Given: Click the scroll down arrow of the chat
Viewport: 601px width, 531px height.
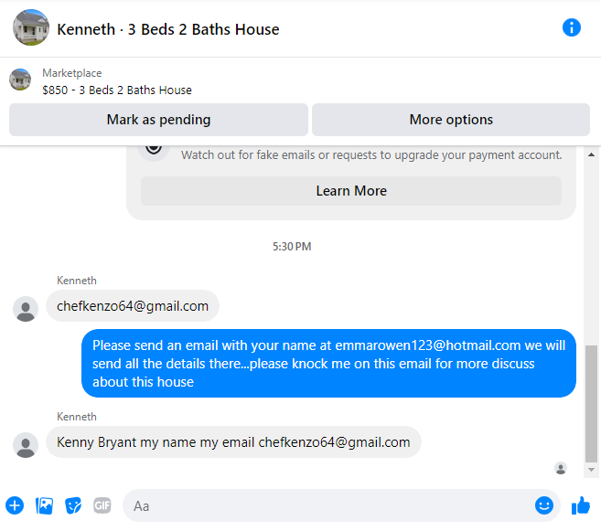Looking at the screenshot, I should tap(591, 470).
